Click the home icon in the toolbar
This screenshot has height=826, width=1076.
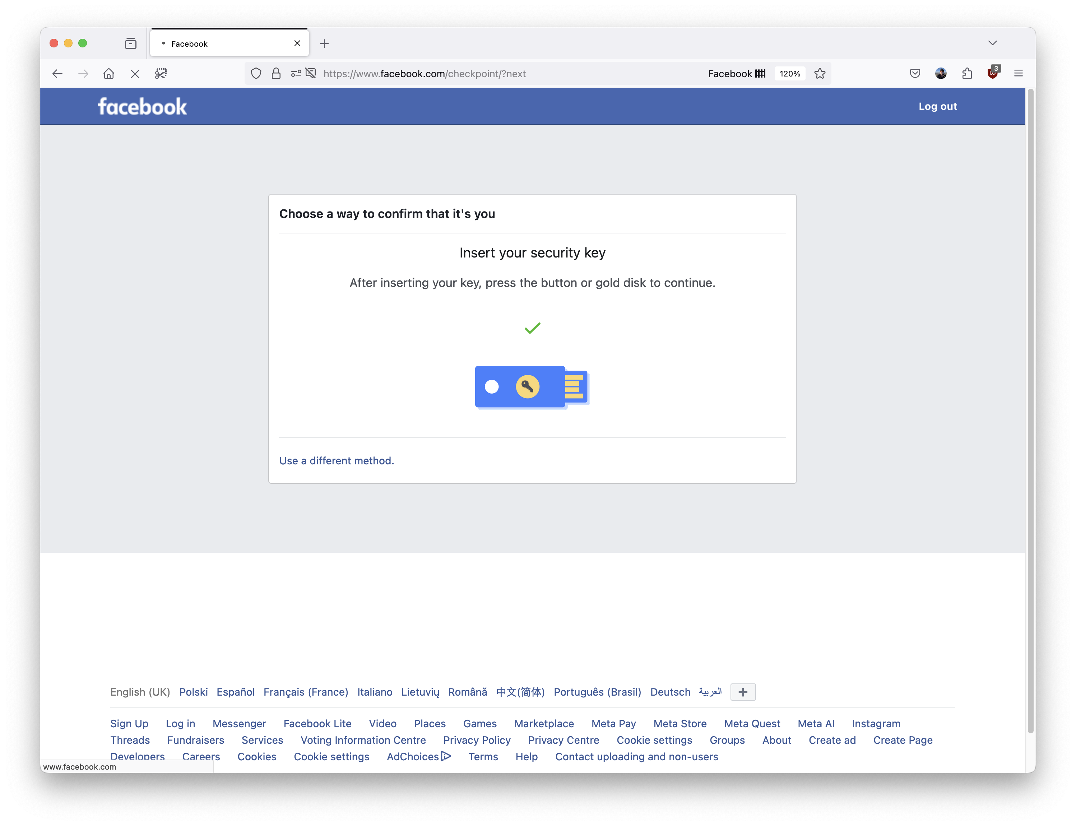[x=109, y=73]
